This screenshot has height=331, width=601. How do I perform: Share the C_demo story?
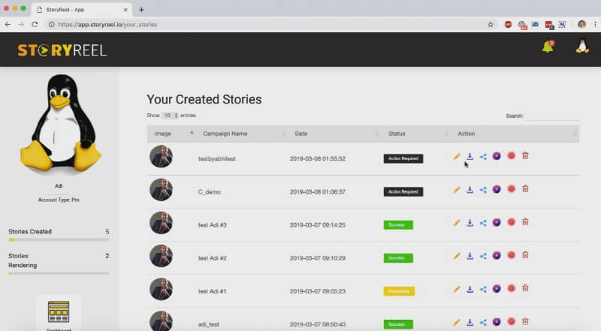pyautogui.click(x=483, y=190)
